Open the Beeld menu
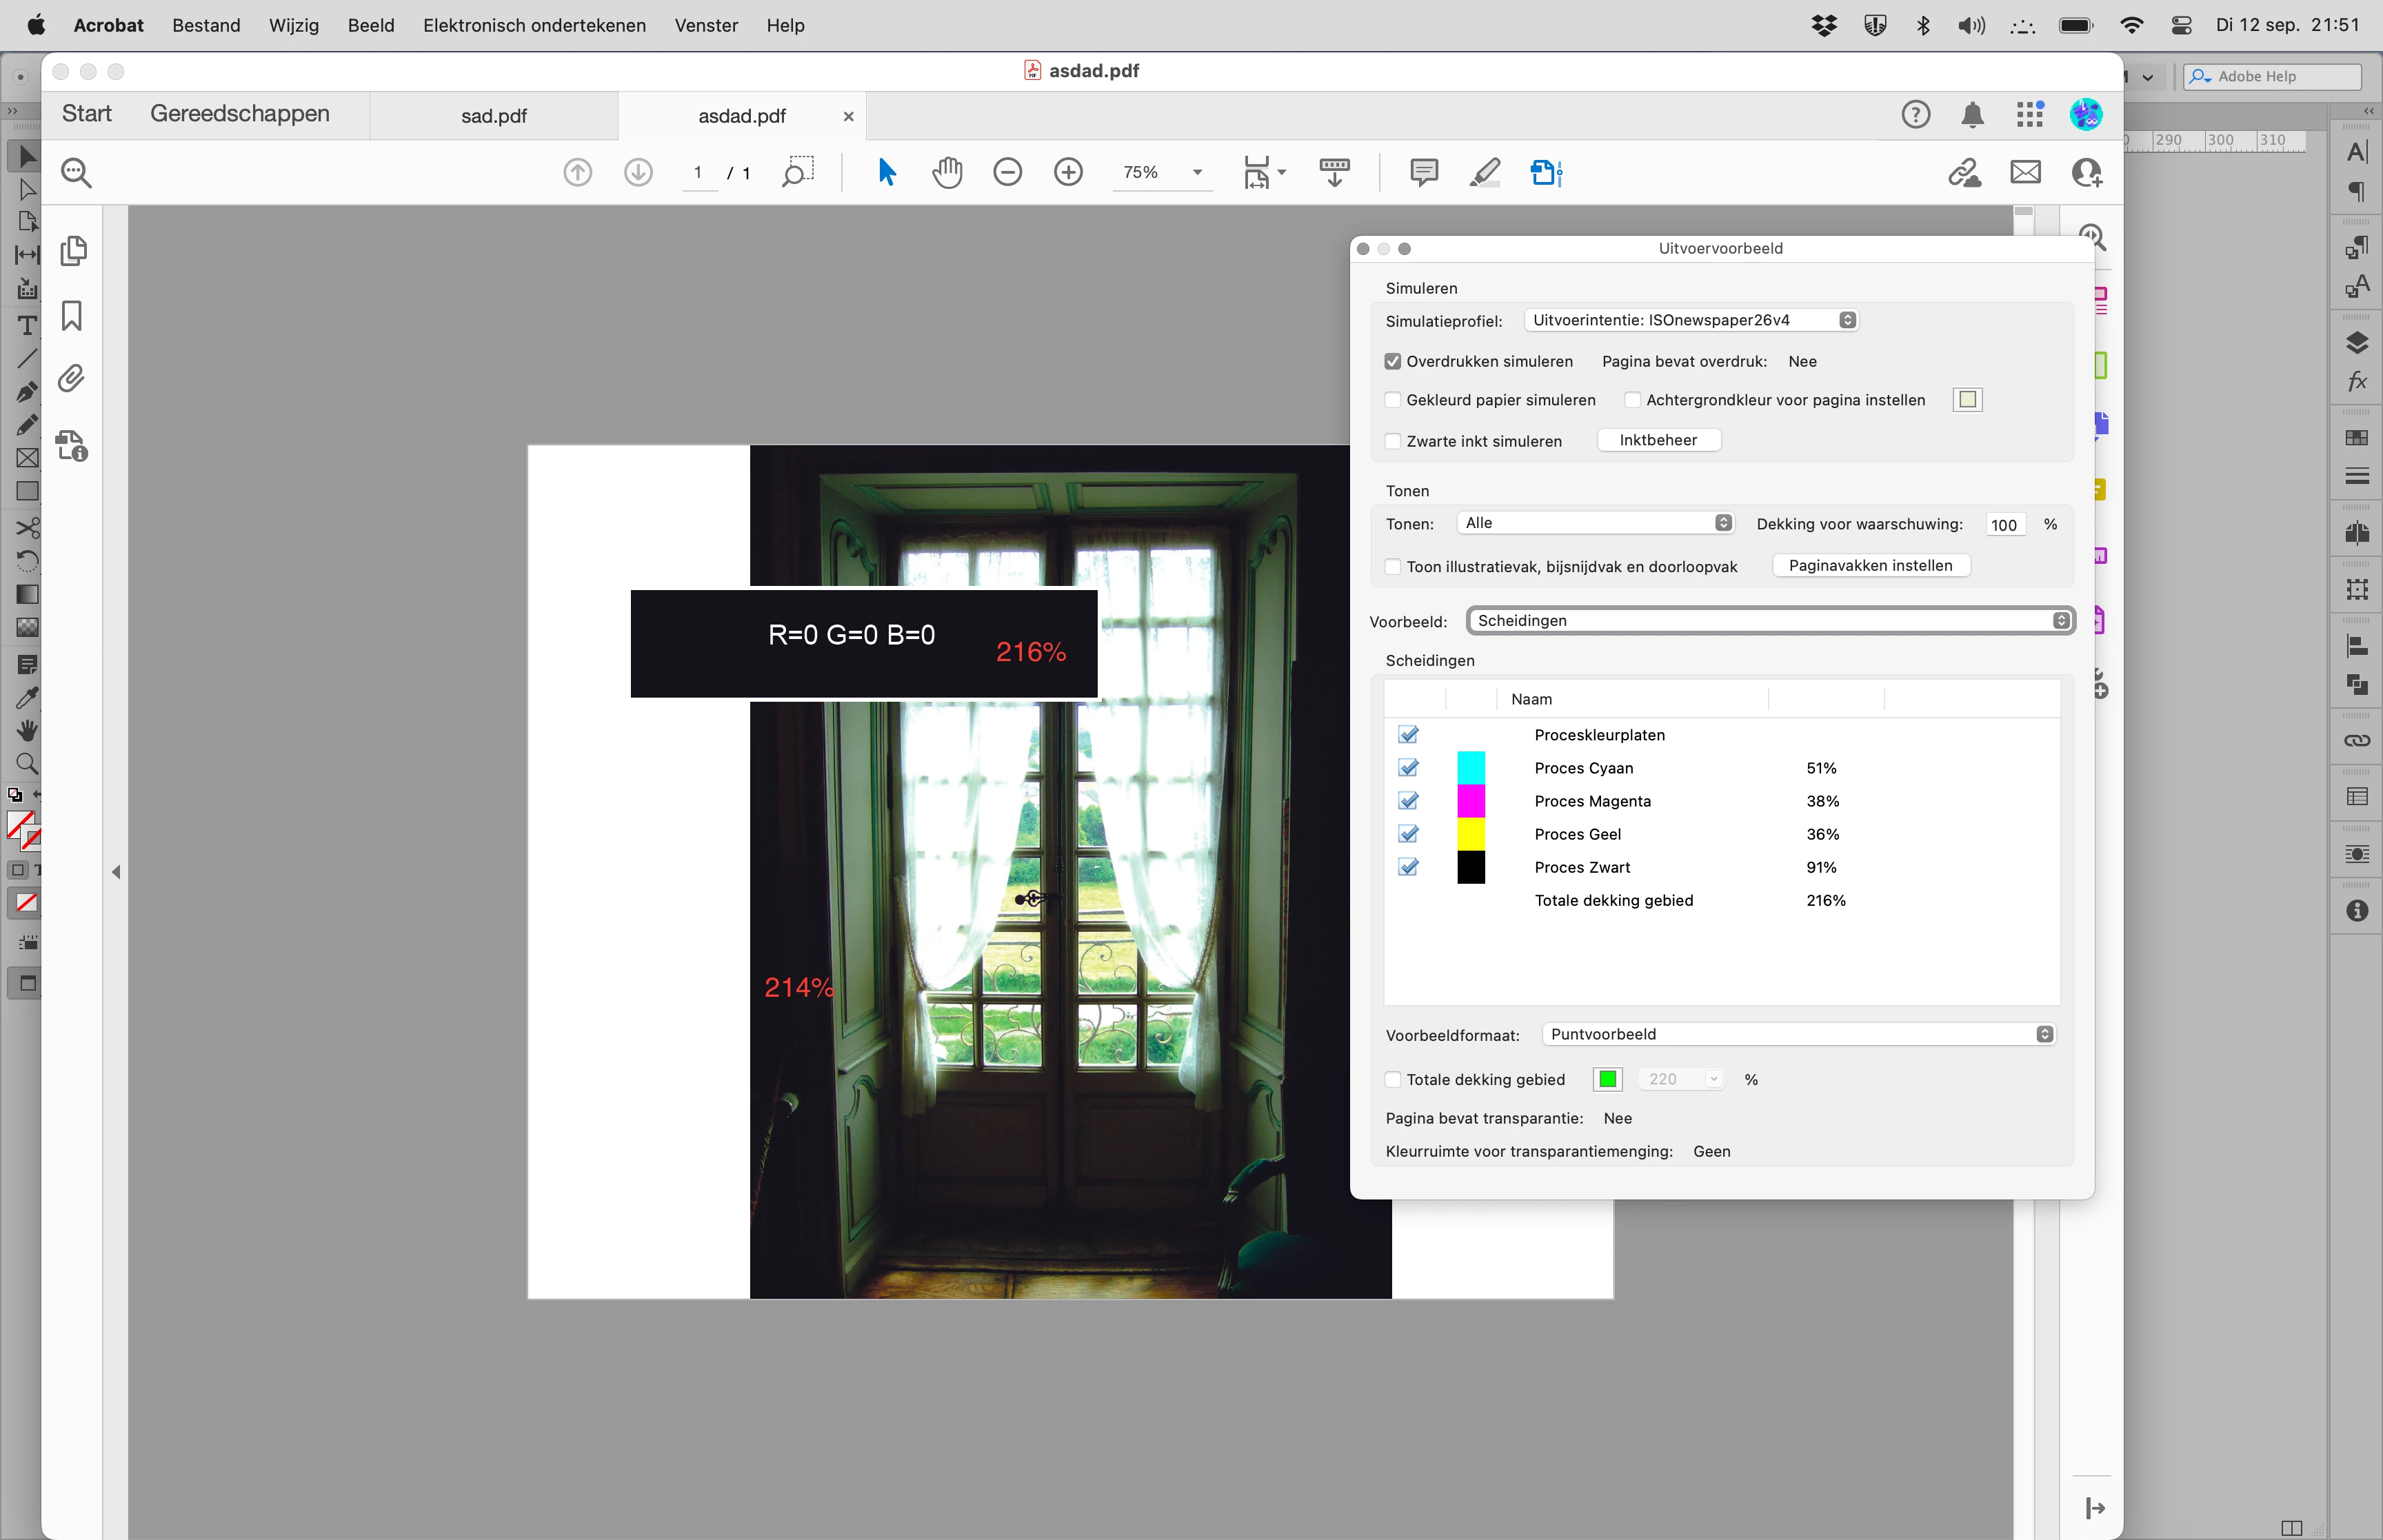2383x1540 pixels. (x=370, y=25)
